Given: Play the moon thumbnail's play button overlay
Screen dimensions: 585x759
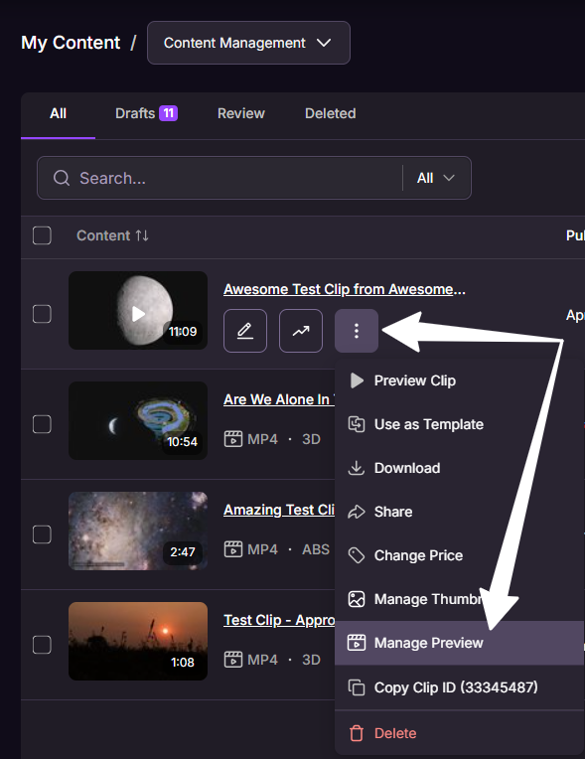Looking at the screenshot, I should pyautogui.click(x=138, y=314).
